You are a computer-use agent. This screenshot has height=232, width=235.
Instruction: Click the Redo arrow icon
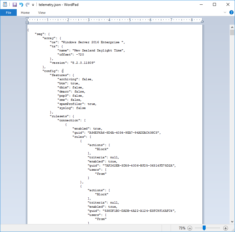click(x=28, y=5)
